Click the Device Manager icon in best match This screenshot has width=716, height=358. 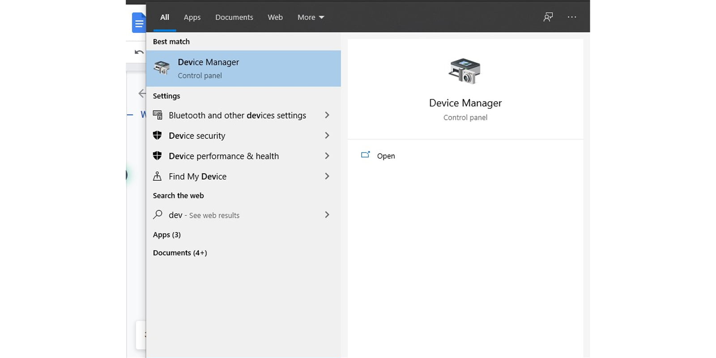click(162, 68)
